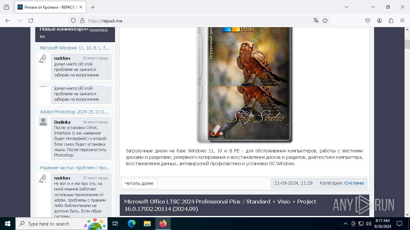Click rockfors avatar in 37 минут comment
This screenshot has height=230, width=410.
coord(43,178)
